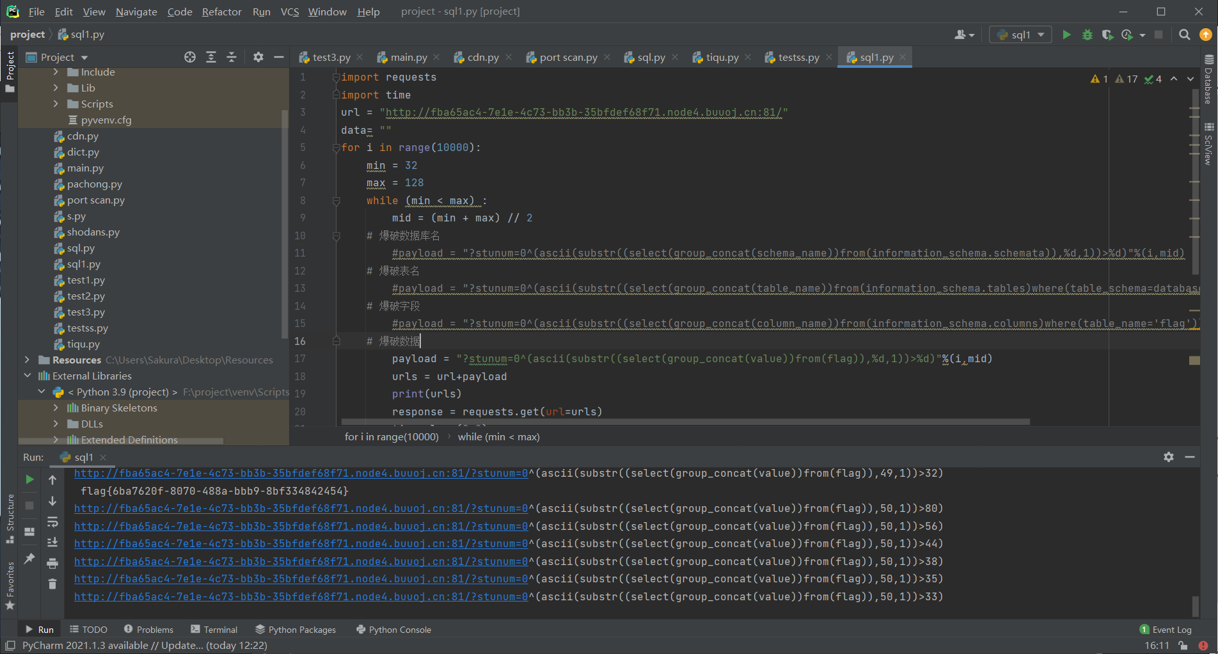Go to previous highlighted error arrow
Image resolution: width=1218 pixels, height=654 pixels.
coord(1174,79)
